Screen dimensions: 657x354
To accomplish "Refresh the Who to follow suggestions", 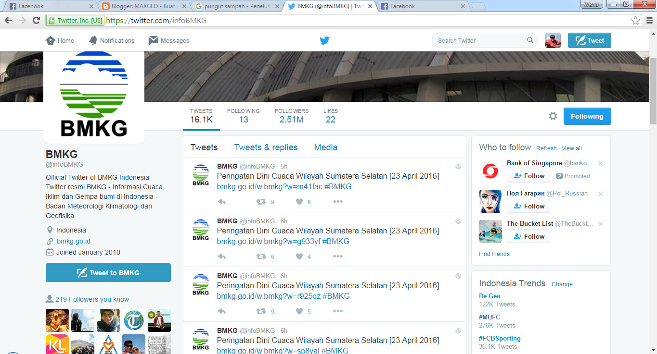I will 546,148.
